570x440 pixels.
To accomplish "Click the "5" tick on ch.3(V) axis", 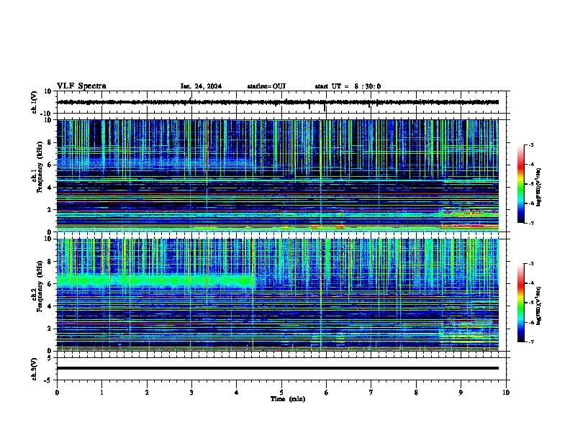I will pos(50,358).
